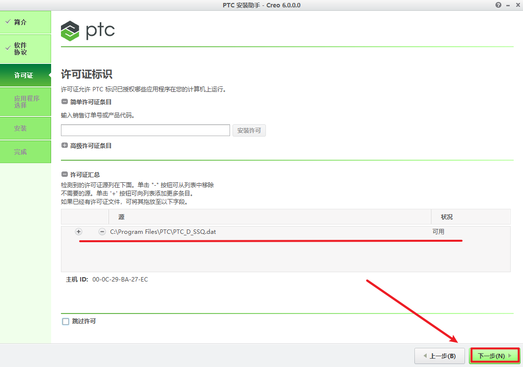This screenshot has height=367, width=523.
Task: Click the 上一步(B) button
Action: pyautogui.click(x=439, y=355)
